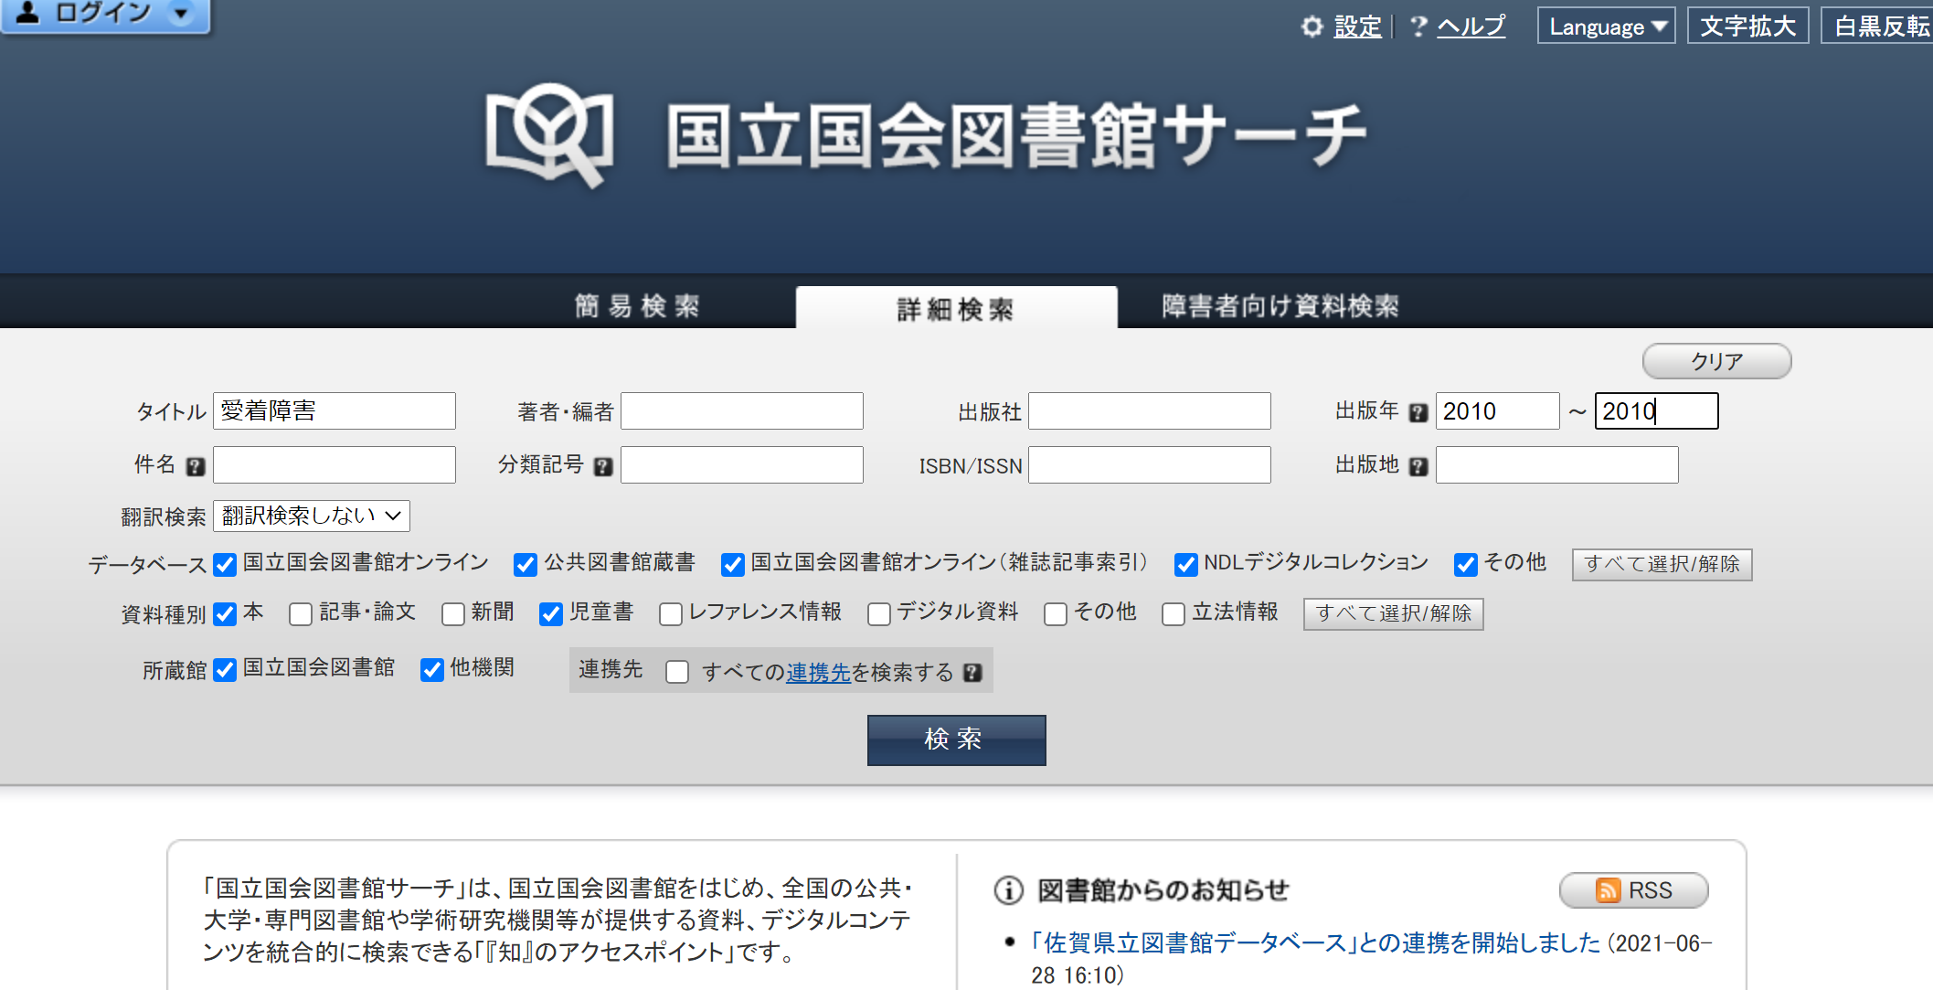Focus the 出版年 end year field

tap(1657, 411)
